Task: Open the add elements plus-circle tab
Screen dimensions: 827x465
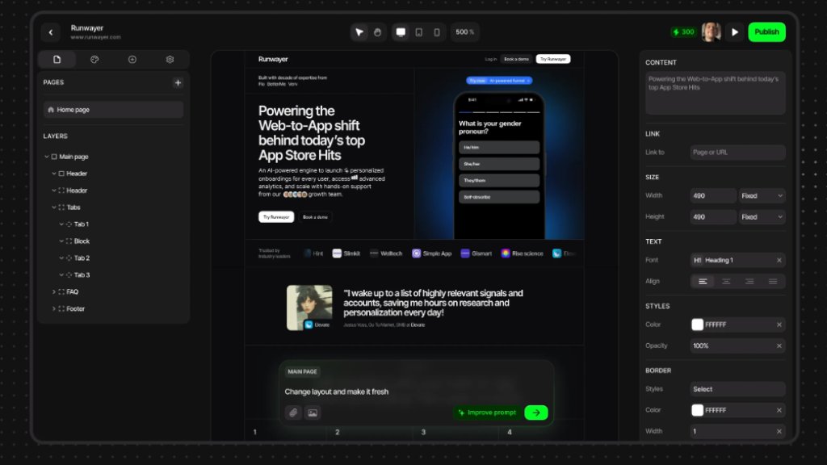Action: 132,60
